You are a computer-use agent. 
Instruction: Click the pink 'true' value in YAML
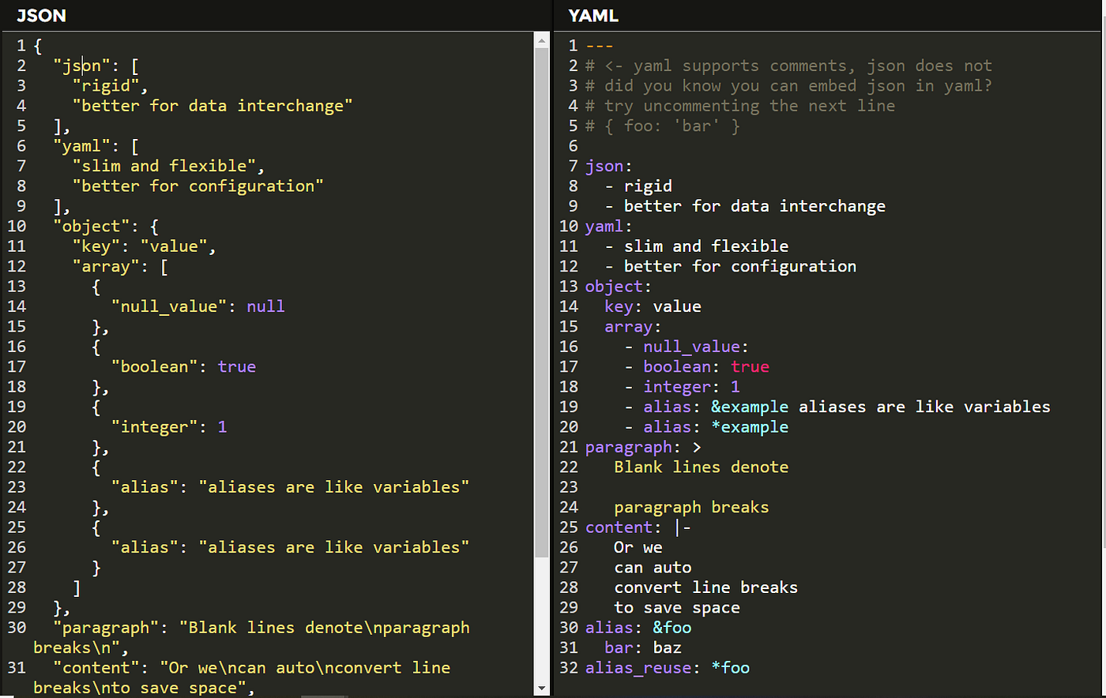pyautogui.click(x=750, y=366)
